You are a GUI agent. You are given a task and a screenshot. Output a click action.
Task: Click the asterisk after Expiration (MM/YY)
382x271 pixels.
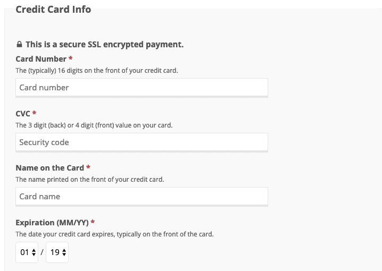pos(93,222)
